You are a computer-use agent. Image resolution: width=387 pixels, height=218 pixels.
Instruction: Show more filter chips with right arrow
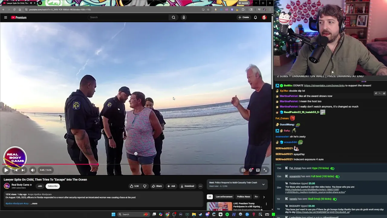(264, 197)
